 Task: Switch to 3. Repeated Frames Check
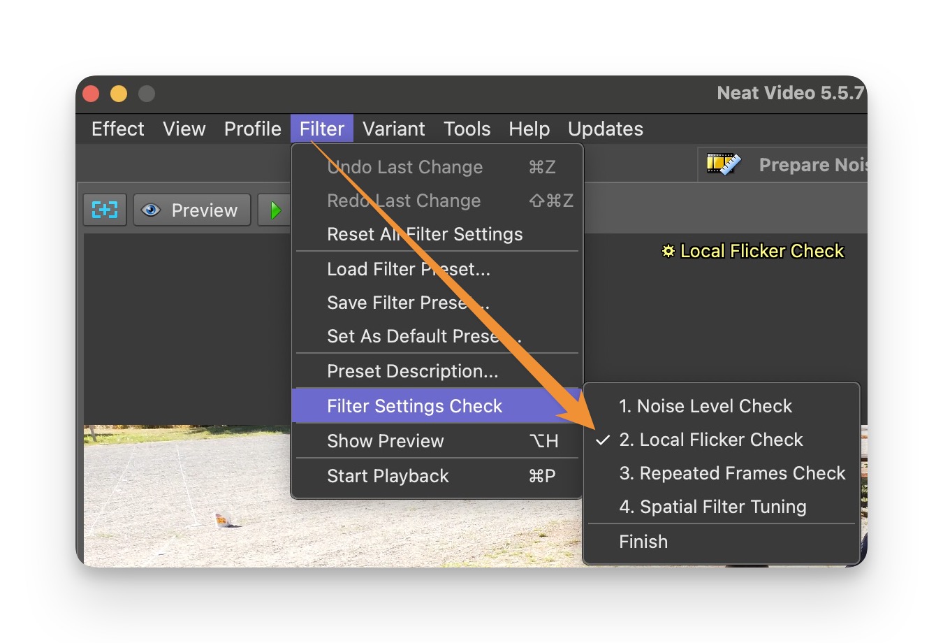pos(732,473)
